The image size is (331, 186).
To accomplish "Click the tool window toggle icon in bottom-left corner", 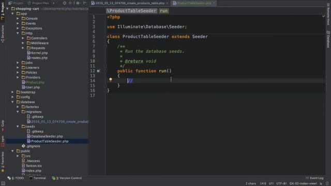I will [x=3, y=183].
